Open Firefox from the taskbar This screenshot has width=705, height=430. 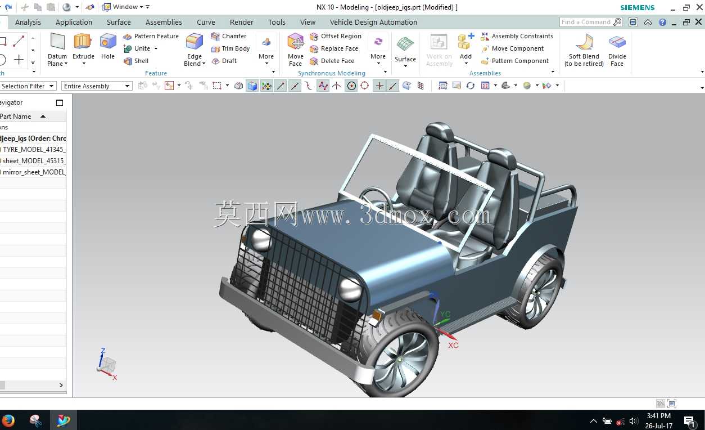click(8, 420)
